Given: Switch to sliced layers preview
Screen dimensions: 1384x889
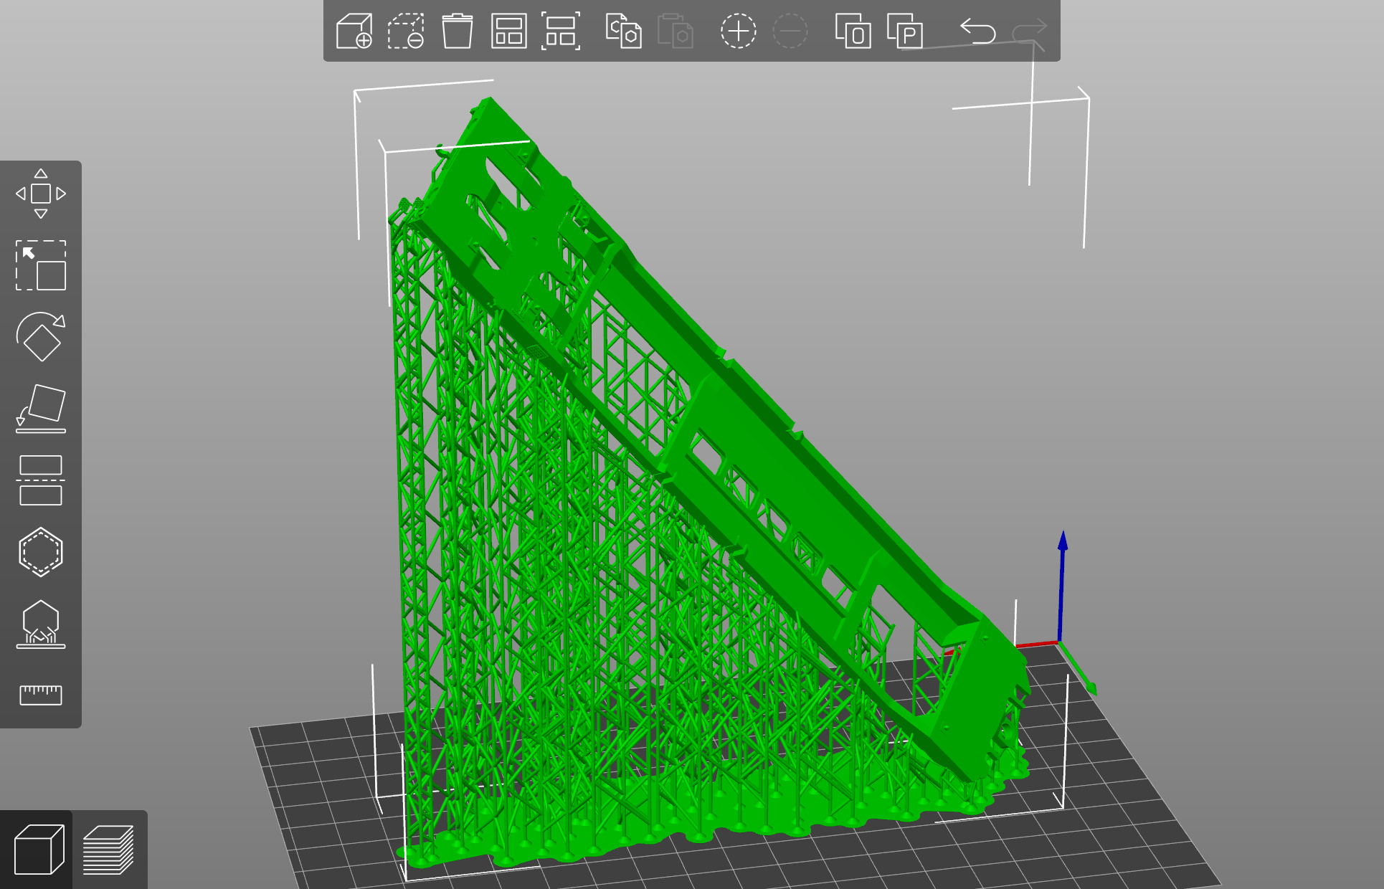Looking at the screenshot, I should (x=109, y=850).
